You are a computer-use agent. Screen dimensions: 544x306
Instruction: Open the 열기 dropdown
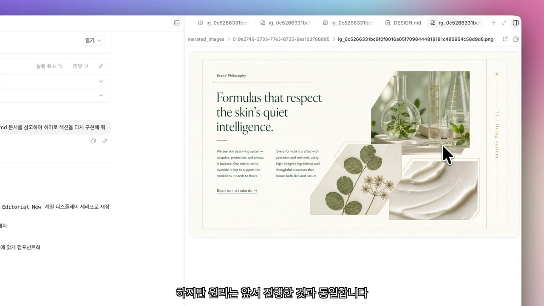(93, 40)
